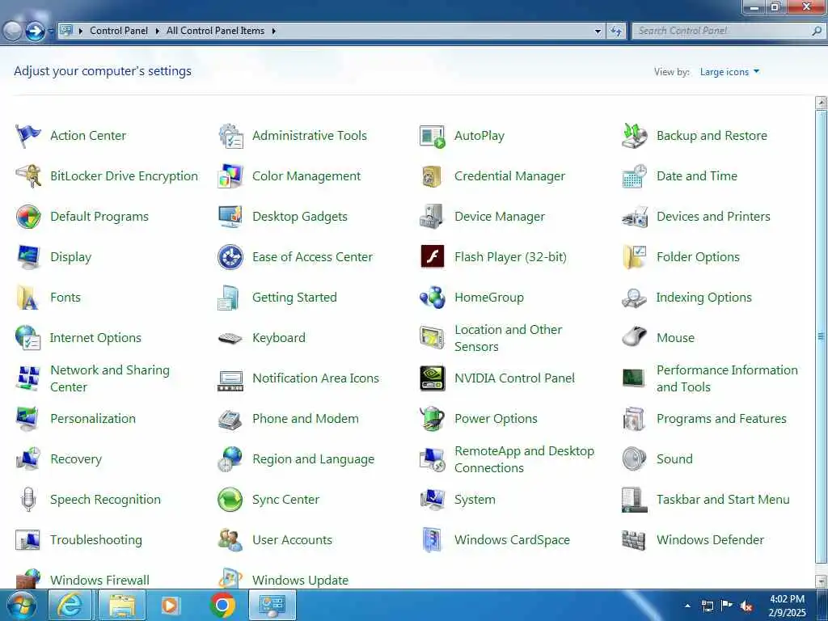Viewport: 828px width, 621px height.
Task: Open the Windows Defender wall icon
Action: click(634, 539)
